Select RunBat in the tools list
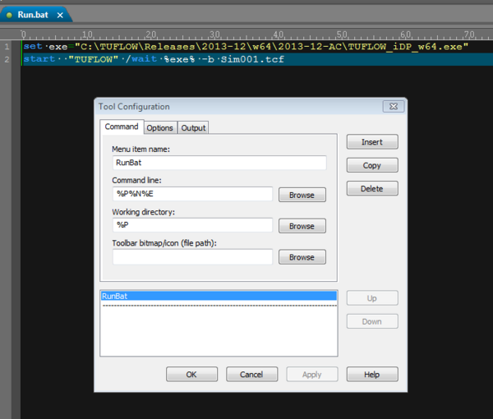This screenshot has height=419, width=493. 218,295
